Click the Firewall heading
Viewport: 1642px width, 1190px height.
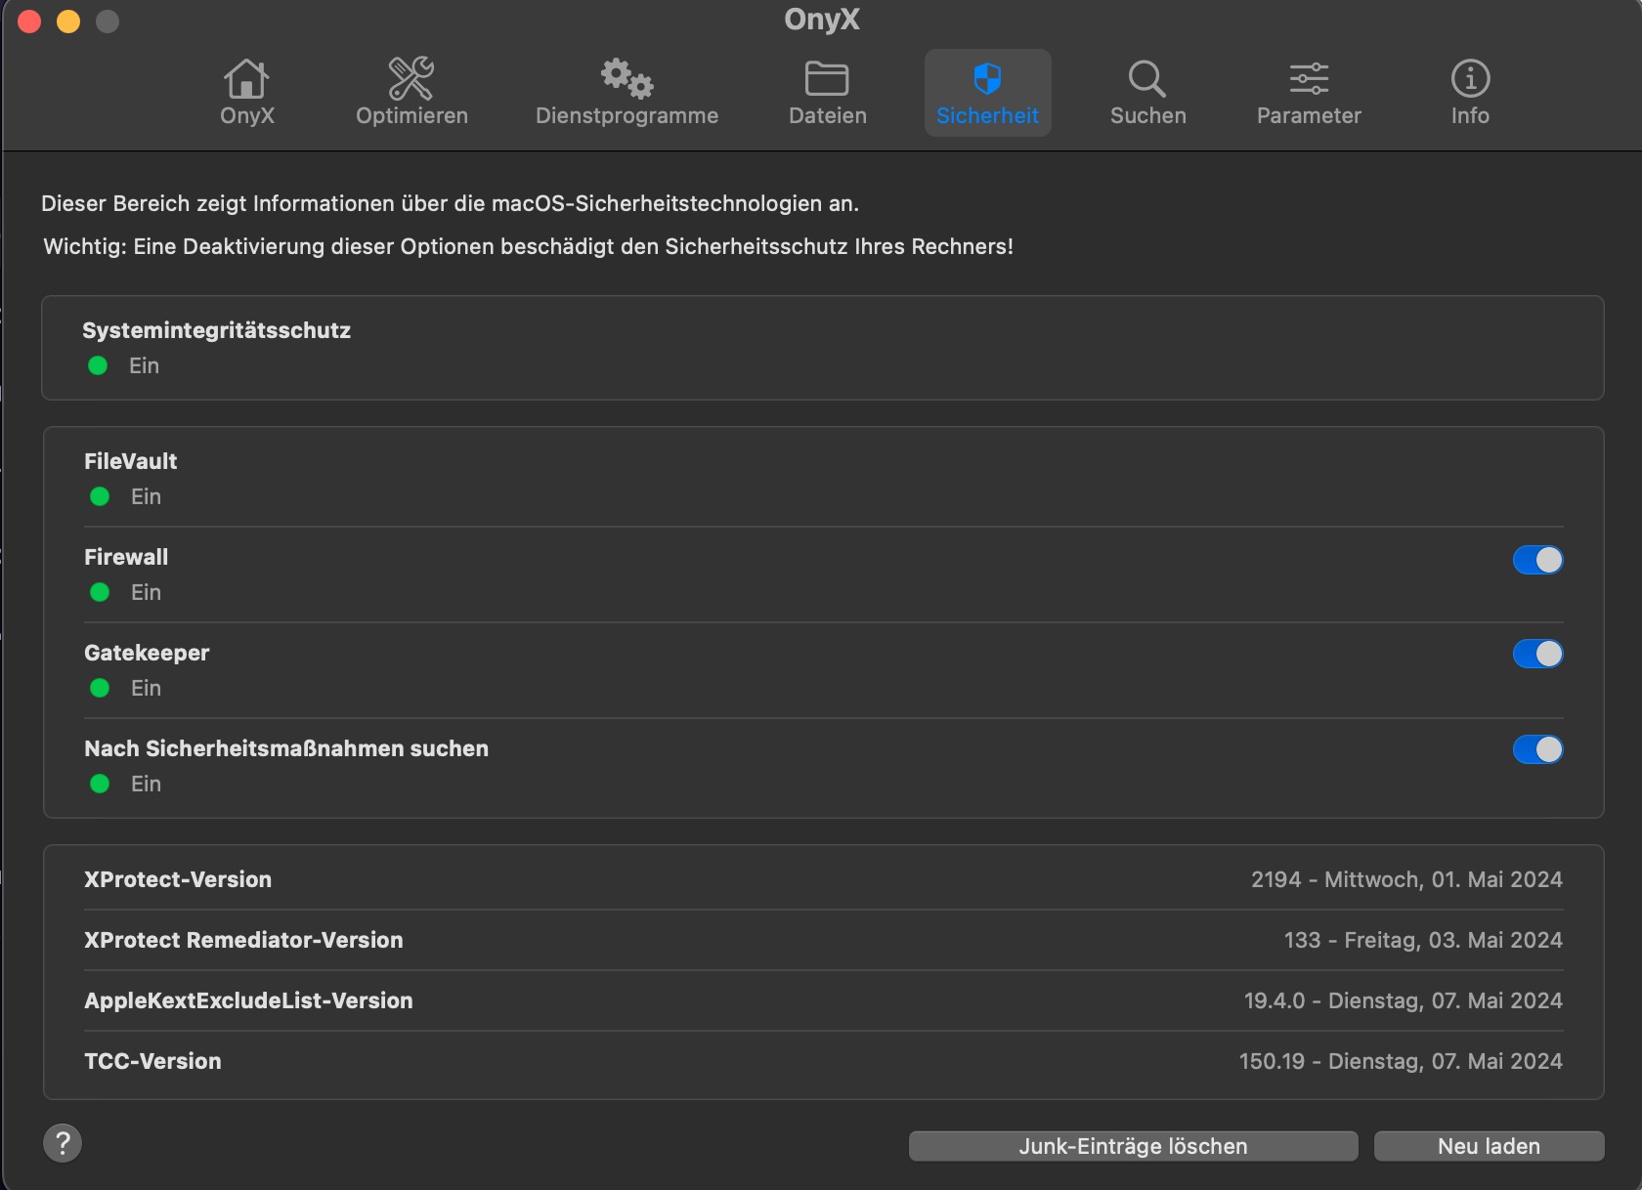126,557
